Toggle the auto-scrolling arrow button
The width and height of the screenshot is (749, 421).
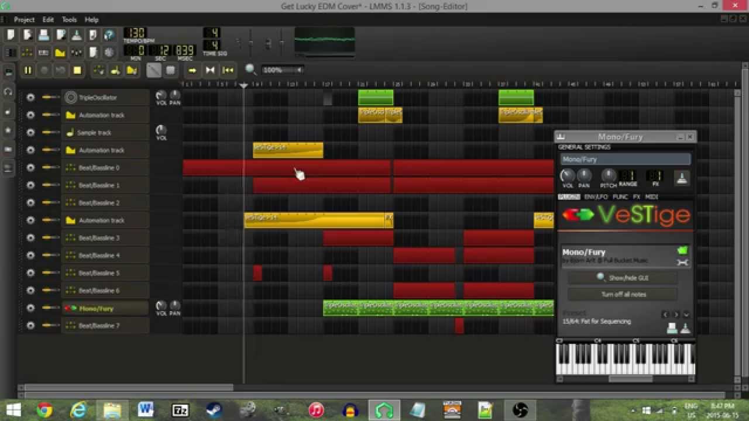[x=192, y=70]
